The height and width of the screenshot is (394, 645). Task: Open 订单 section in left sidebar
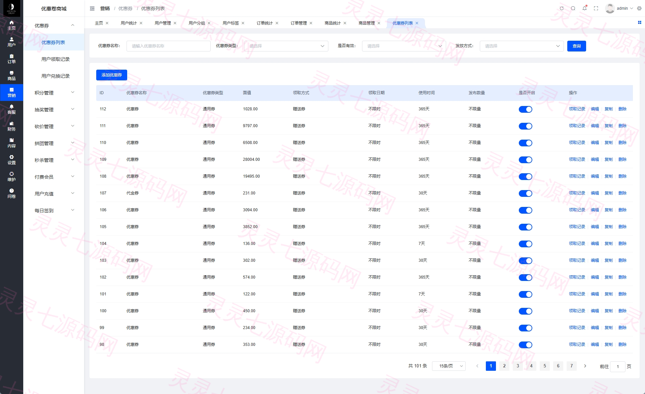[11, 59]
